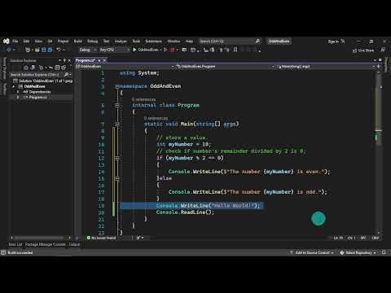Click Start Without Debugging outline play icon
Screen dimensions: 391x293
(165, 50)
